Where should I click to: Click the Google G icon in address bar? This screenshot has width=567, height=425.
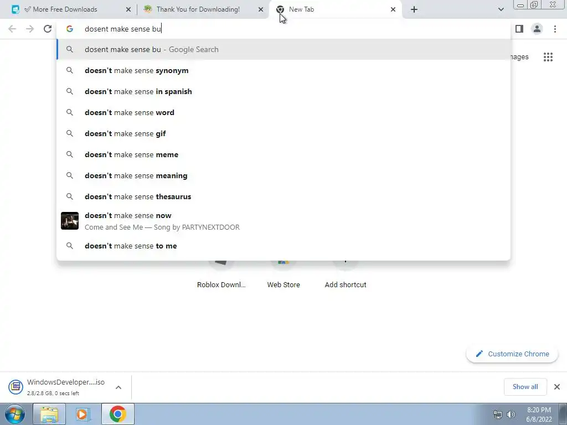click(70, 29)
